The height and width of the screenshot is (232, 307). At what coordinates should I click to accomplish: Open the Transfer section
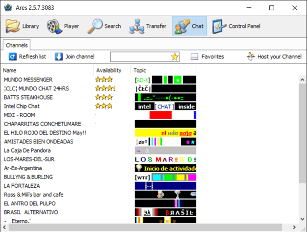(x=148, y=26)
